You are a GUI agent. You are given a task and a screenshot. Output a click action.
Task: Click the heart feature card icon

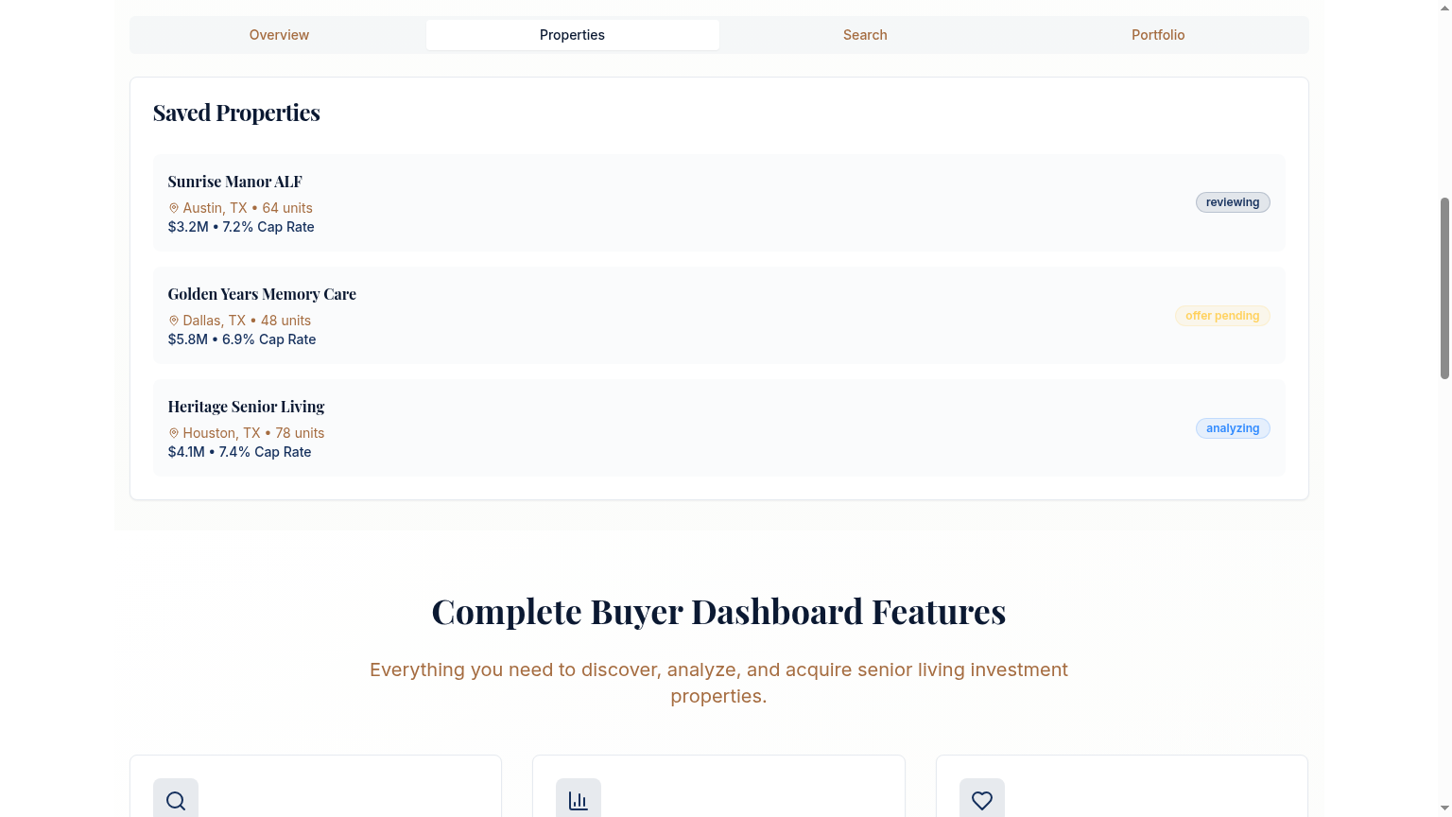982,800
